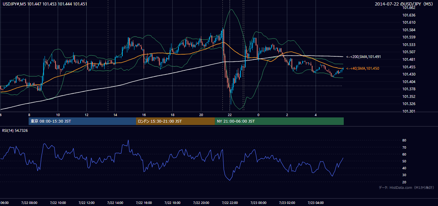Click the '7/23 00:00' bottom time label
This screenshot has height=206, width=438.
point(258,203)
